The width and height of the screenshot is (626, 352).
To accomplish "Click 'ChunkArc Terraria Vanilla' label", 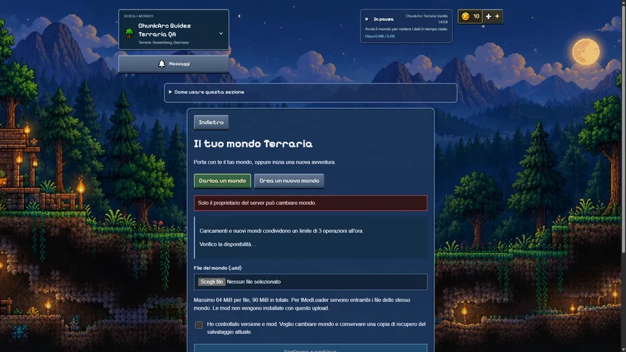I will click(426, 16).
